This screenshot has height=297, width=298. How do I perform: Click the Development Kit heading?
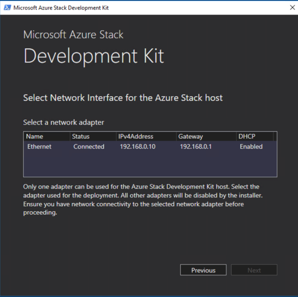(x=94, y=56)
